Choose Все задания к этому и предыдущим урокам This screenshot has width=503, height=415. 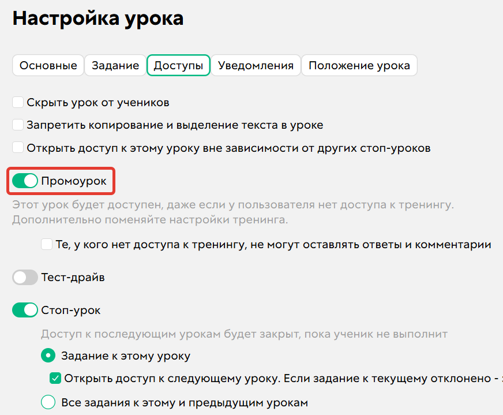pyautogui.click(x=48, y=402)
